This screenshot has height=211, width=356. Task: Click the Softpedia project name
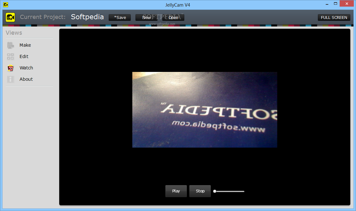pyautogui.click(x=87, y=17)
